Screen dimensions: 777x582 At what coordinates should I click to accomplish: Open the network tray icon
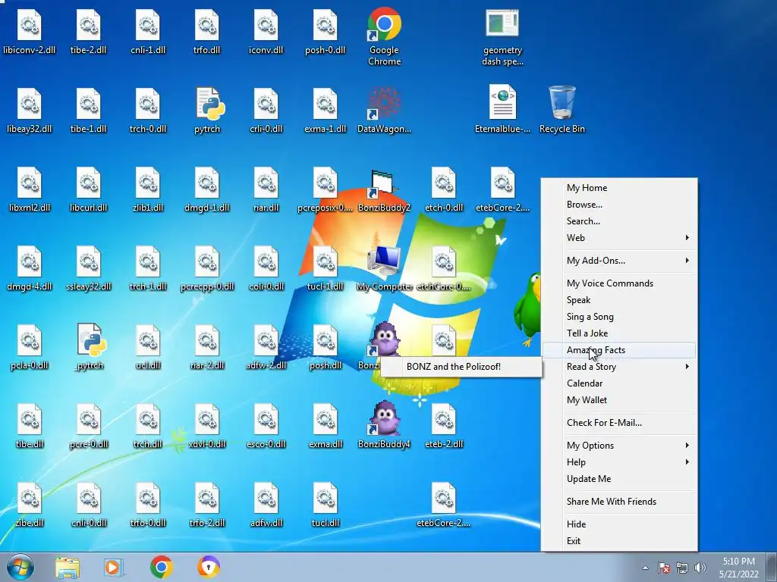click(682, 568)
